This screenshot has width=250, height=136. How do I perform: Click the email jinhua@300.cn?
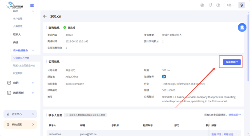tap(88, 135)
